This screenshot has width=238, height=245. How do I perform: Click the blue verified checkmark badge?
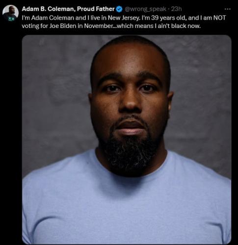click(x=119, y=9)
